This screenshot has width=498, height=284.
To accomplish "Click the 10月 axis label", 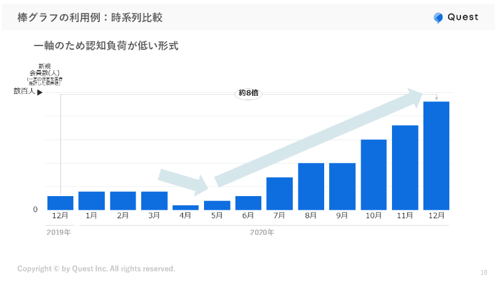I will (x=373, y=216).
